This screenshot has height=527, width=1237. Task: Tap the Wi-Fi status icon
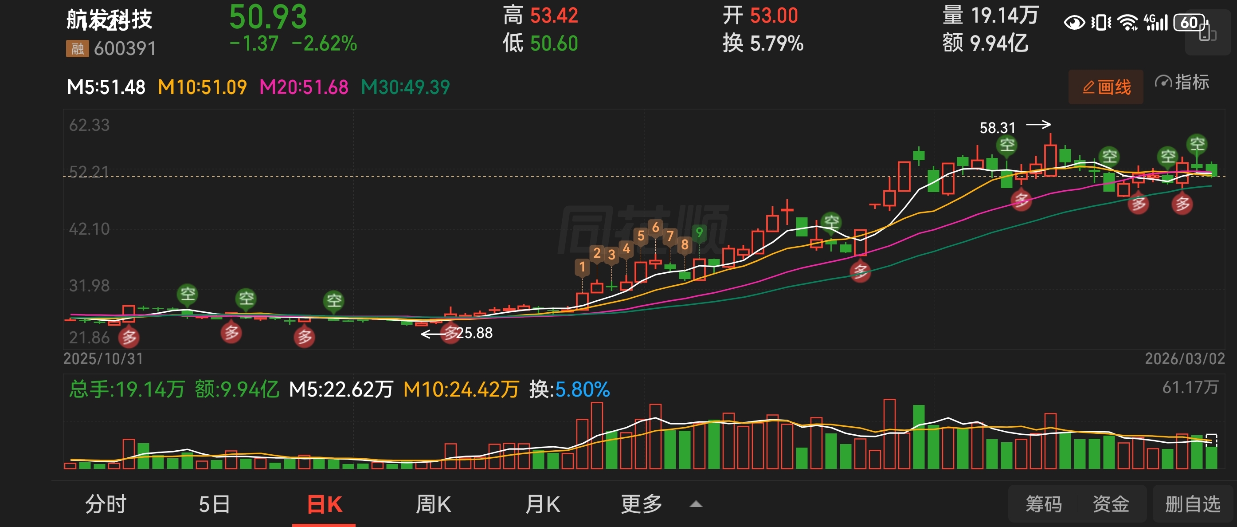pos(1127,23)
